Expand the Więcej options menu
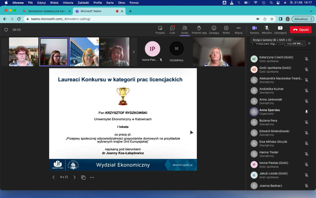316x198 pixels. pyautogui.click(x=238, y=28)
